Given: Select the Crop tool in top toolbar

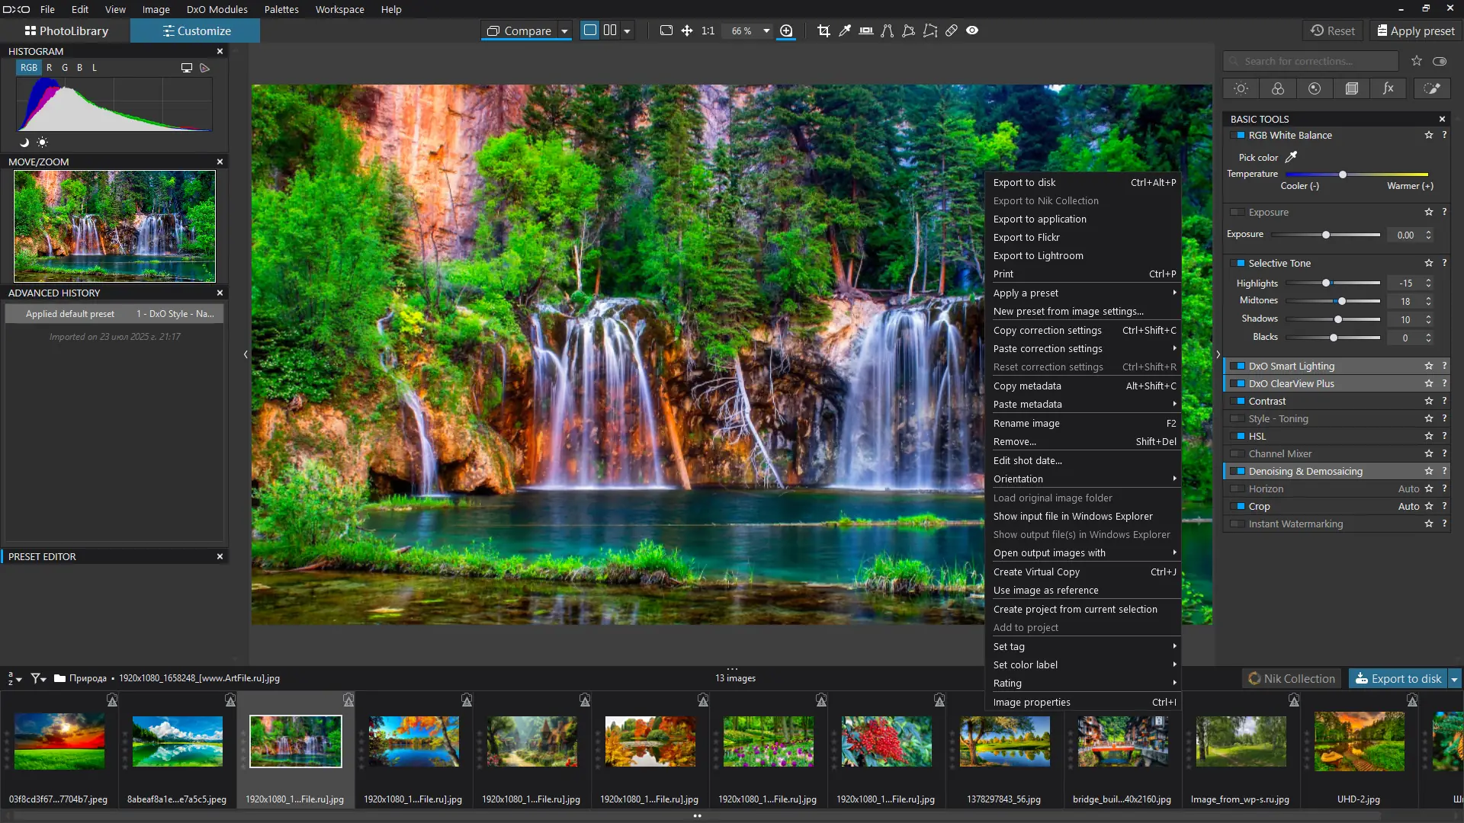Looking at the screenshot, I should [x=823, y=30].
